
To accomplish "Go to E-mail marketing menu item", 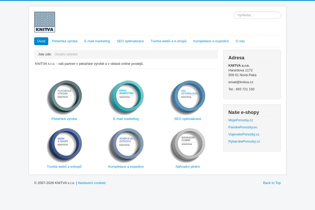I will click(x=97, y=41).
